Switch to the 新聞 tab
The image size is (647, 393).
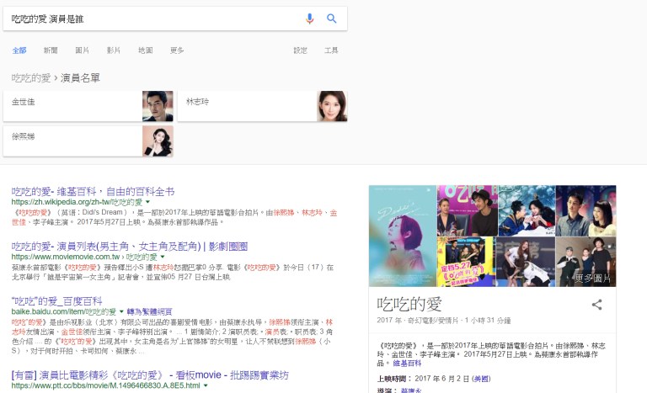(x=51, y=50)
